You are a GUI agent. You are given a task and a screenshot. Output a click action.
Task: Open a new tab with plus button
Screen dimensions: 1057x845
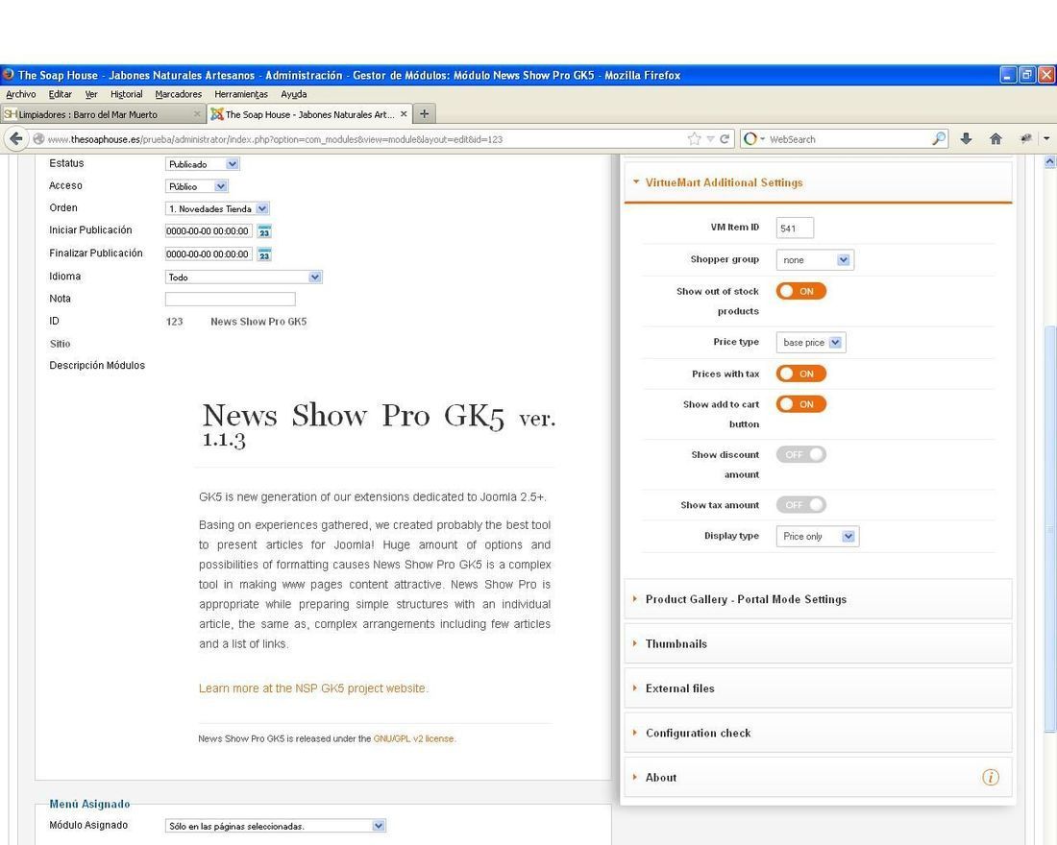tap(424, 114)
